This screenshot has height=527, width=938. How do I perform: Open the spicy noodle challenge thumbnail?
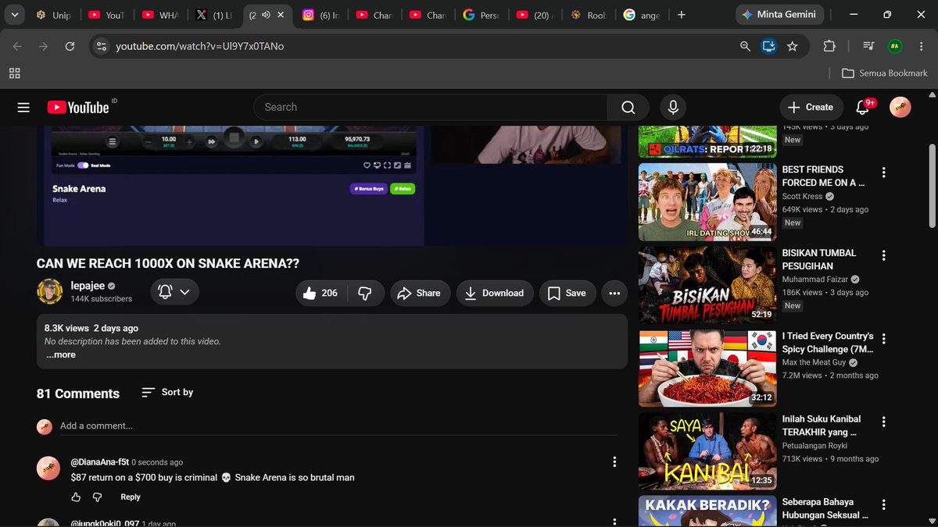(707, 368)
